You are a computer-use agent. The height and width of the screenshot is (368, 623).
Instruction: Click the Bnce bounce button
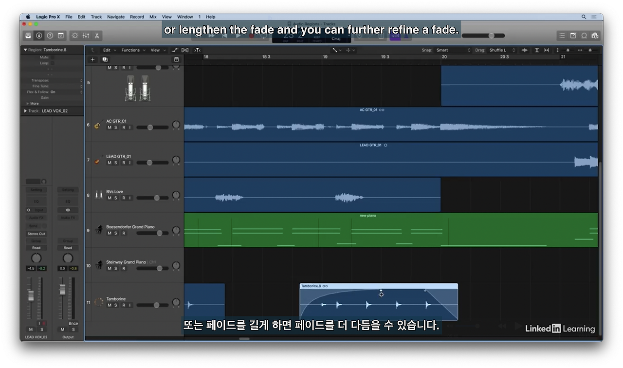coord(73,323)
